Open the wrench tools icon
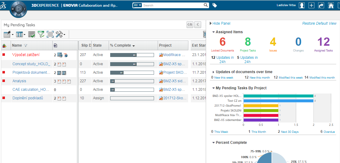This screenshot has width=340, height=163. (59, 34)
